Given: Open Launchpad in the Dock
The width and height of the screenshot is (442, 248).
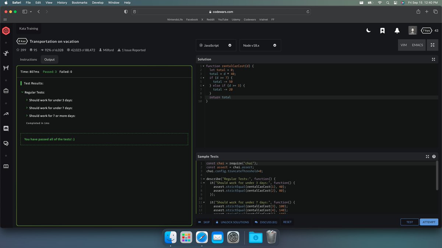Looking at the screenshot, I should (x=186, y=237).
